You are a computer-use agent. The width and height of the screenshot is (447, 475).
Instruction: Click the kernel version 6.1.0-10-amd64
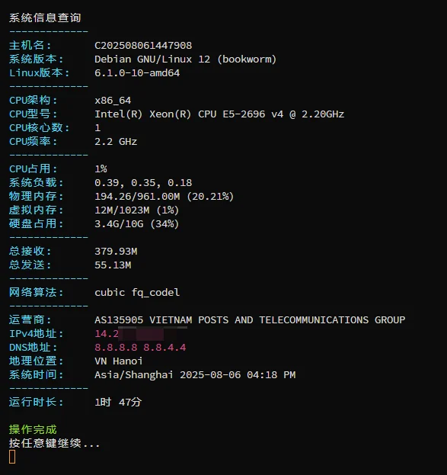(137, 73)
